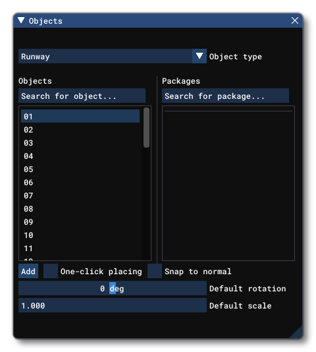Open the Object type dropdown arrow
Viewport: 316px width, 352px height.
(199, 56)
